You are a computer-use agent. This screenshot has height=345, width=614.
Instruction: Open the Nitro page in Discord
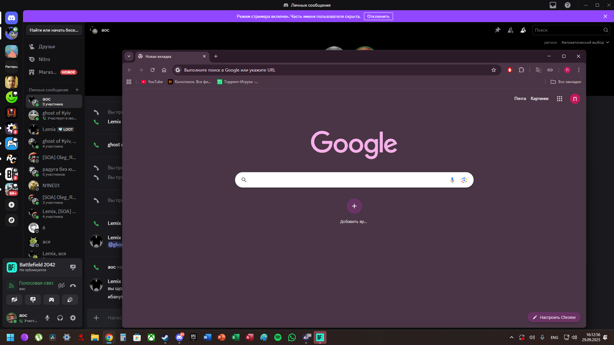tap(54, 59)
